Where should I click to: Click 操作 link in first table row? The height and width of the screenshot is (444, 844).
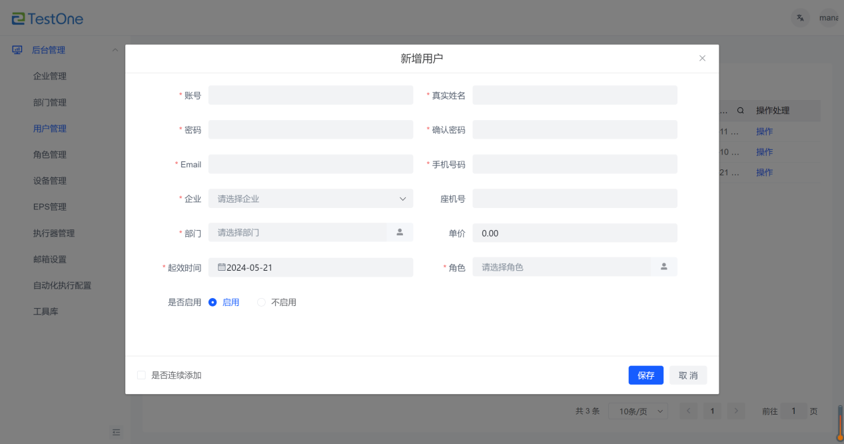click(x=765, y=132)
